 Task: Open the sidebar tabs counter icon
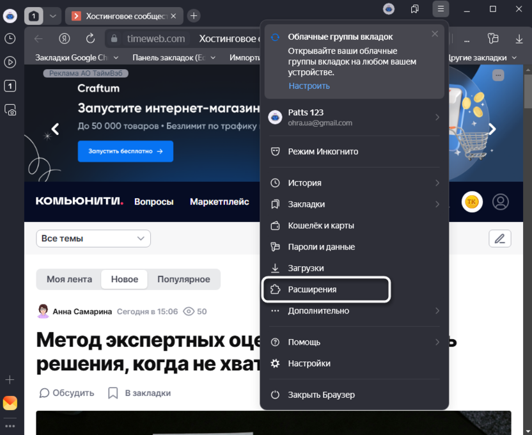10,86
